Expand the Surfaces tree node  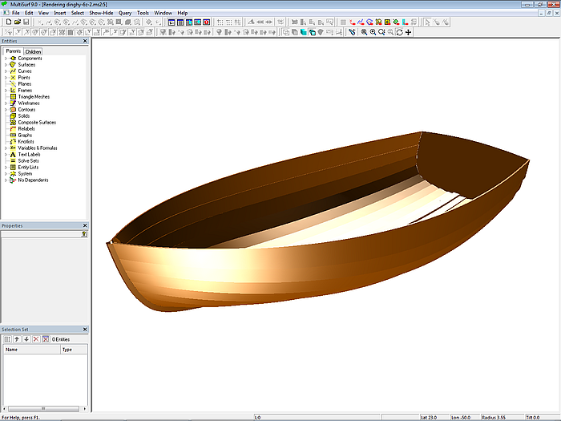click(x=6, y=65)
